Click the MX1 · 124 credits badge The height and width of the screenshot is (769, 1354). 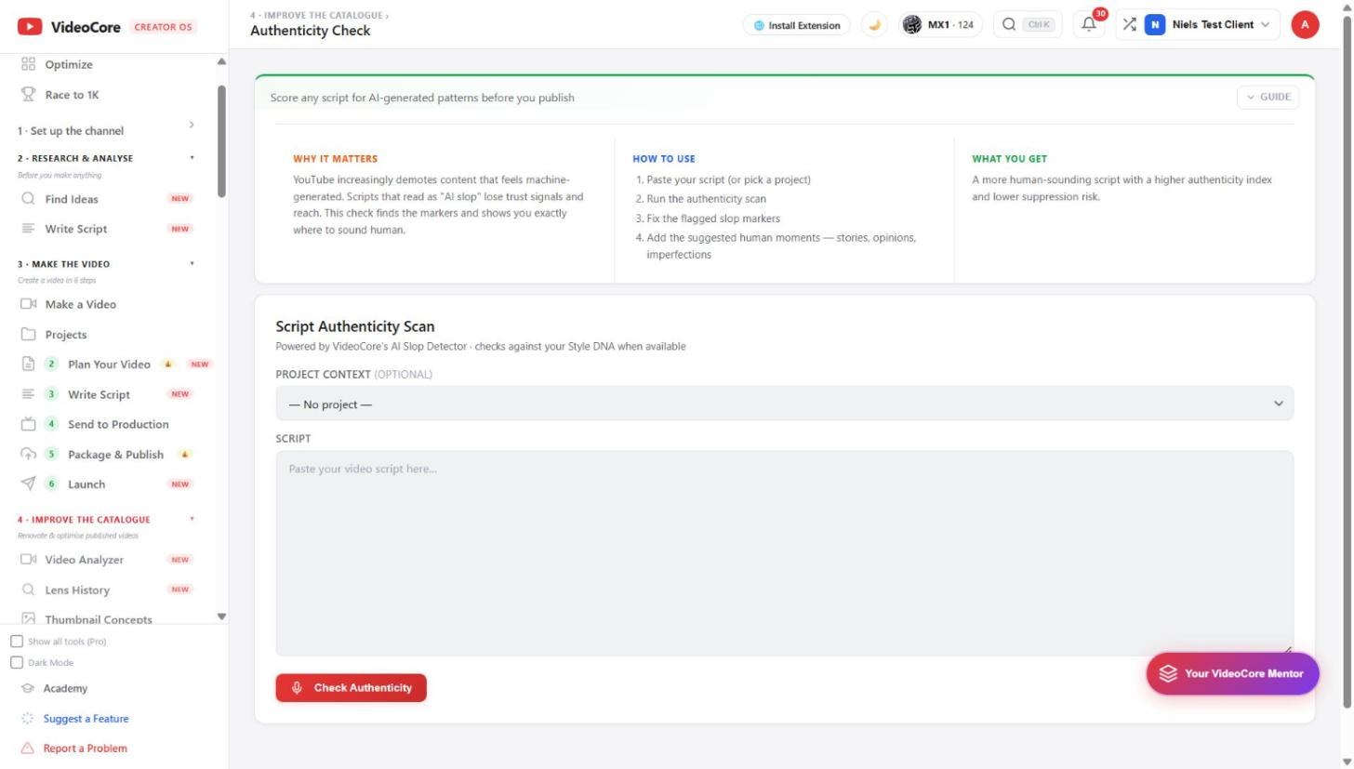(x=941, y=25)
